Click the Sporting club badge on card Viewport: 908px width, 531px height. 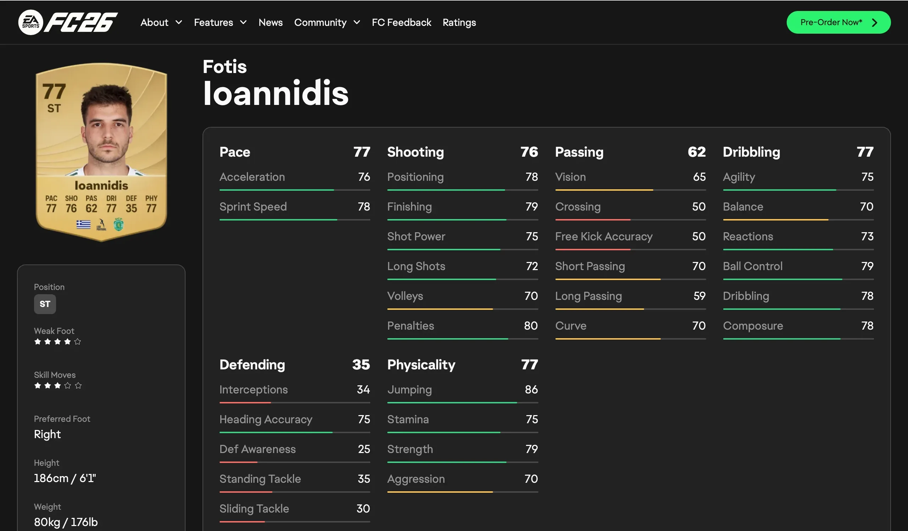pos(118,224)
